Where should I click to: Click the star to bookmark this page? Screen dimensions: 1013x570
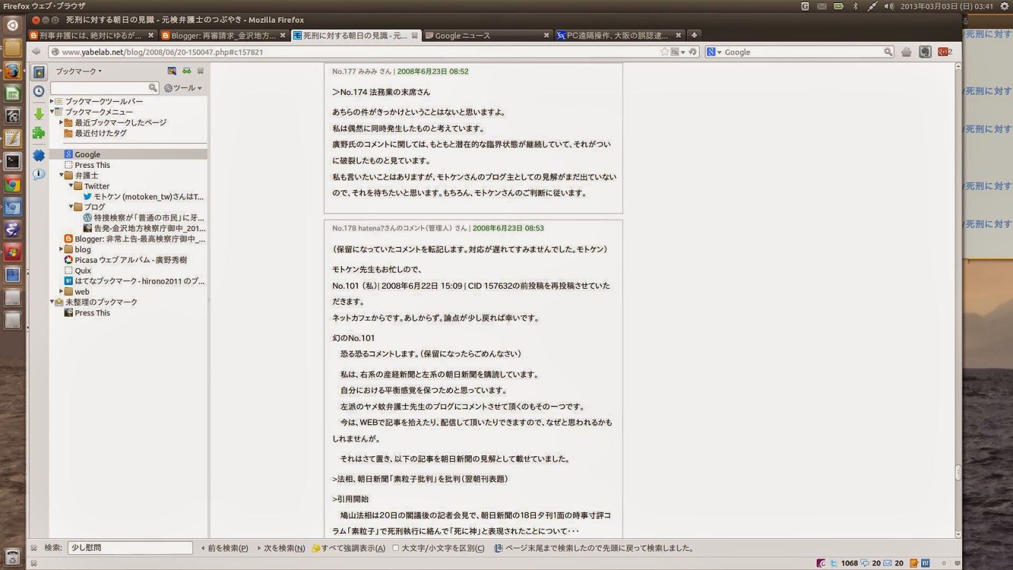664,52
